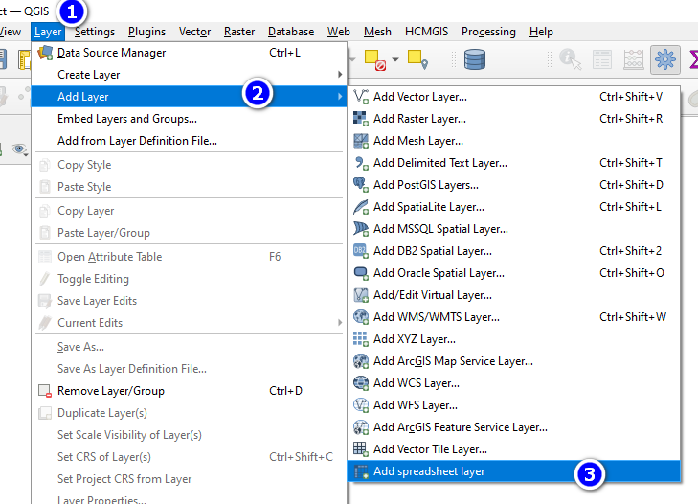
Task: Click Add WCS Layer icon
Action: [x=361, y=382]
